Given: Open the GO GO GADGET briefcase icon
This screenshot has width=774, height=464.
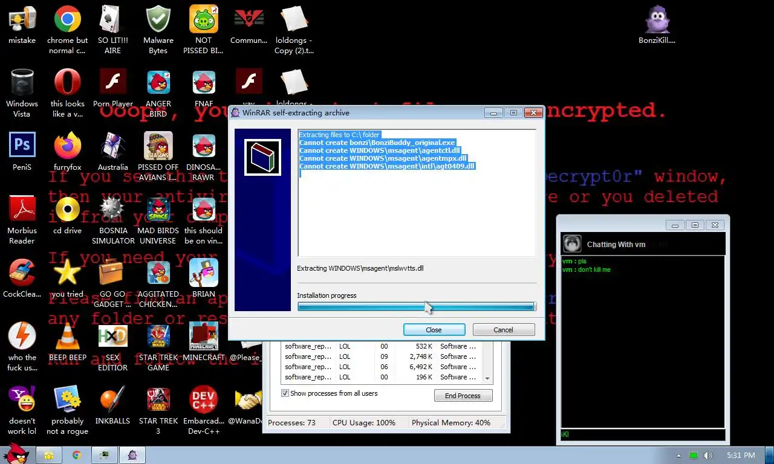Looking at the screenshot, I should tap(112, 284).
